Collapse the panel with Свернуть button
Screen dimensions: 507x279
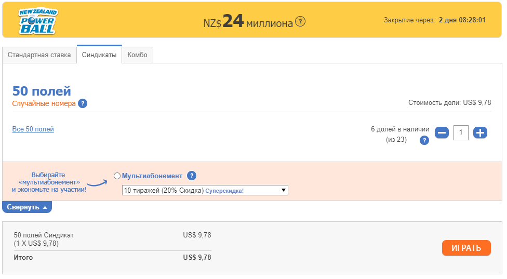tap(27, 207)
